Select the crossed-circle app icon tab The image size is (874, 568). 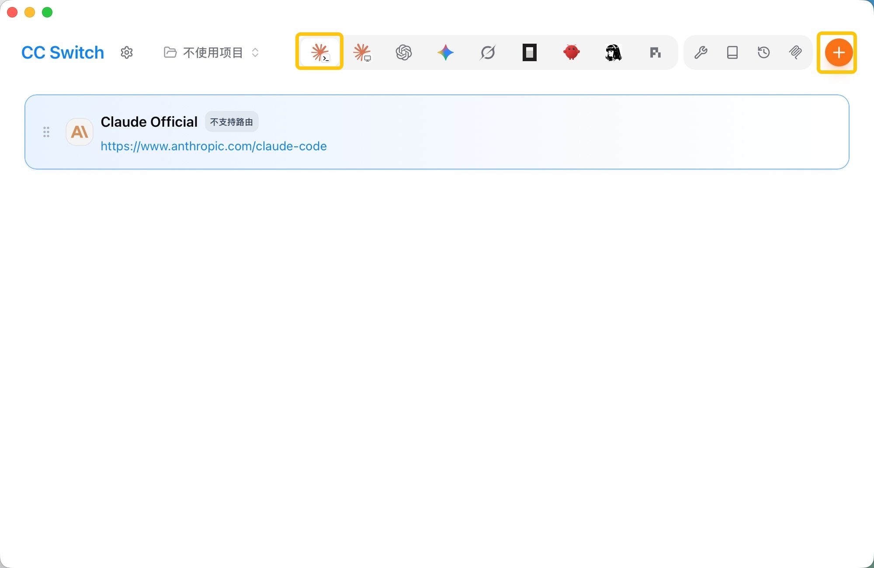click(x=488, y=52)
